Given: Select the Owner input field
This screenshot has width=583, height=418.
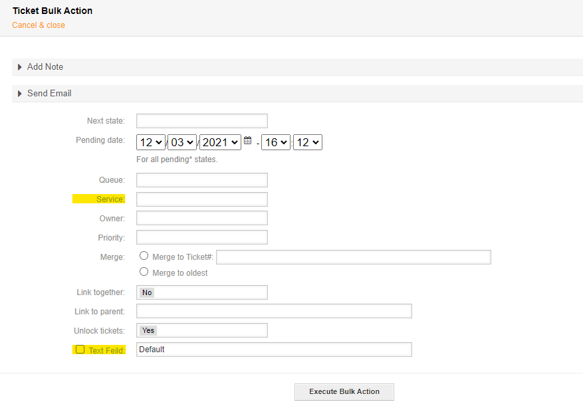Looking at the screenshot, I should pos(201,218).
